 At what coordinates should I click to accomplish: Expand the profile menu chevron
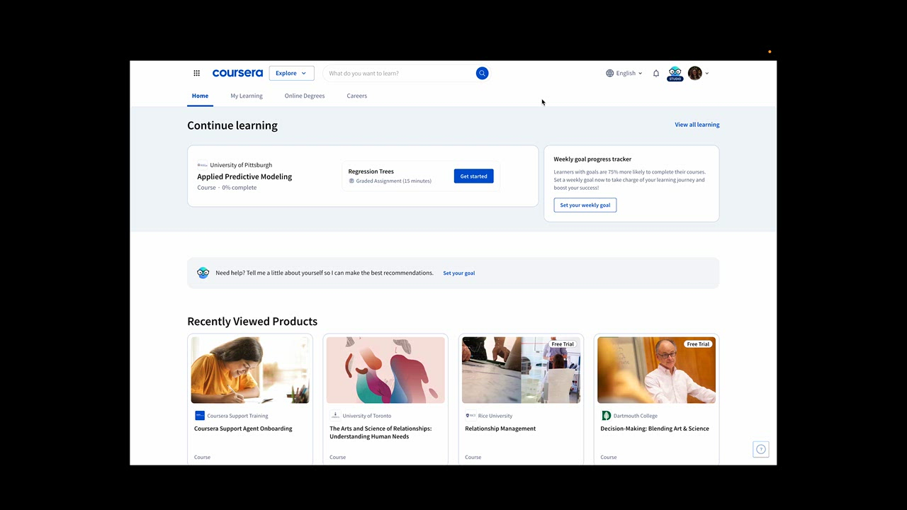(x=706, y=73)
